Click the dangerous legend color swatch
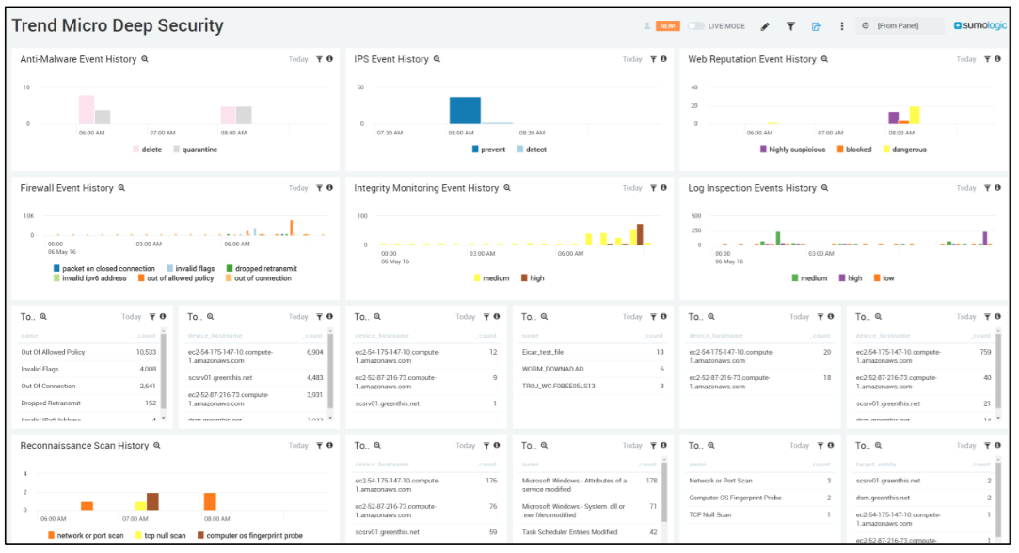The image size is (1019, 553). [886, 150]
